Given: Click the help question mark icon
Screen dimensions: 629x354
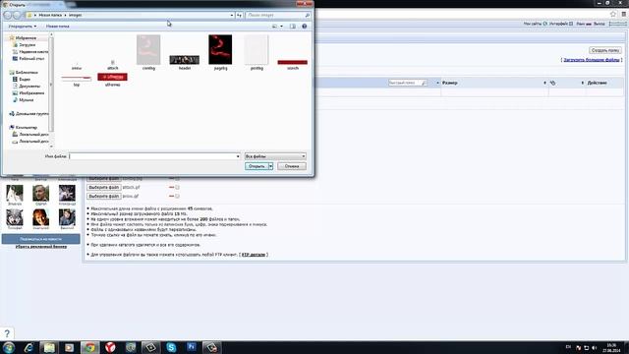Looking at the screenshot, I should (7, 333).
